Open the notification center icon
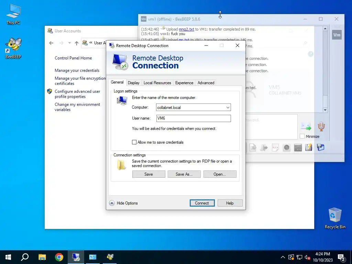The width and height of the screenshot is (352, 264). [x=341, y=257]
